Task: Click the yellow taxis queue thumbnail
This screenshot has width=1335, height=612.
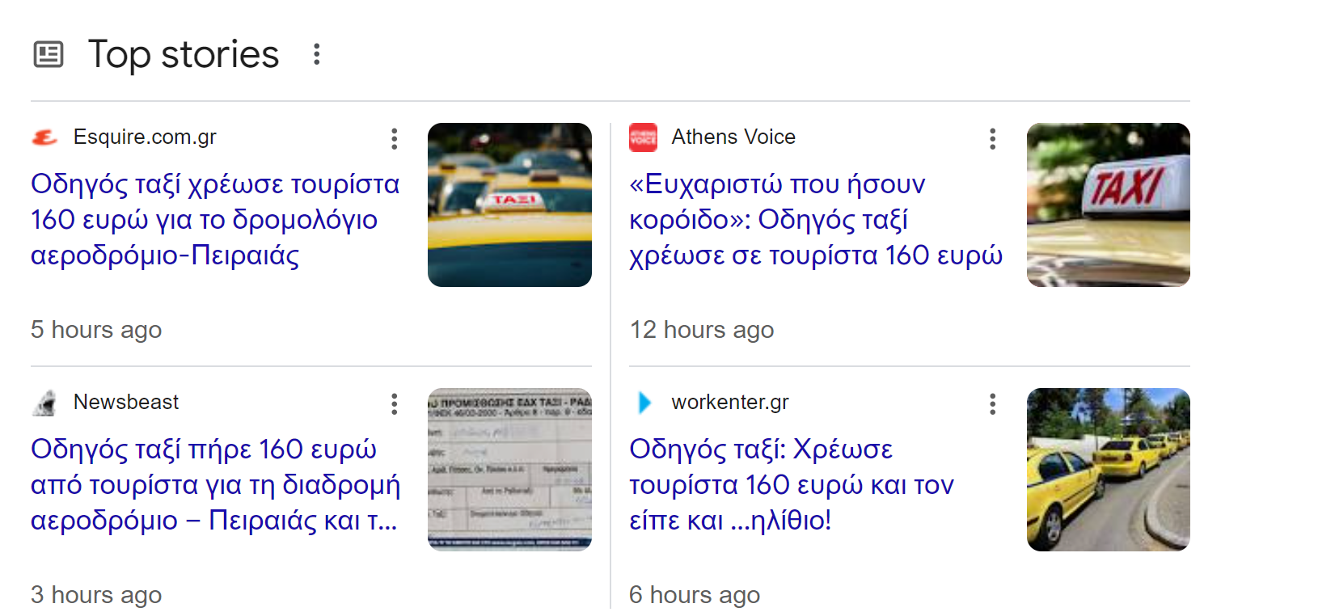Action: [x=1108, y=470]
